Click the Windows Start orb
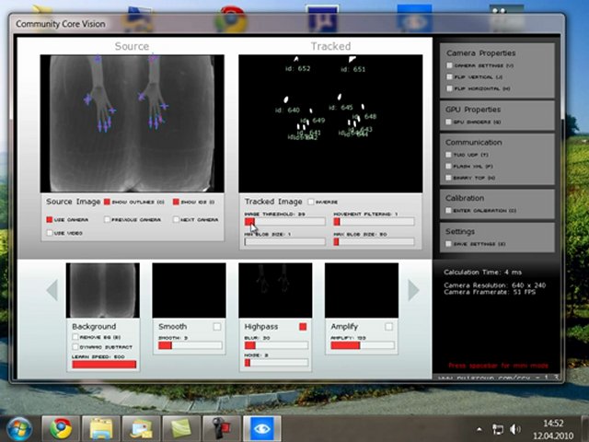This screenshot has width=589, height=442. click(19, 429)
